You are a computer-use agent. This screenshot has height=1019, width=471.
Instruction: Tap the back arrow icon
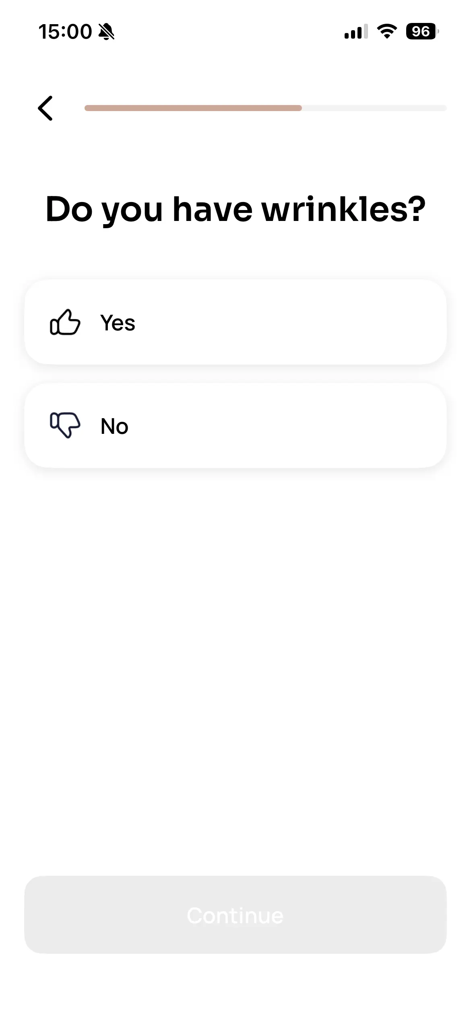point(45,108)
